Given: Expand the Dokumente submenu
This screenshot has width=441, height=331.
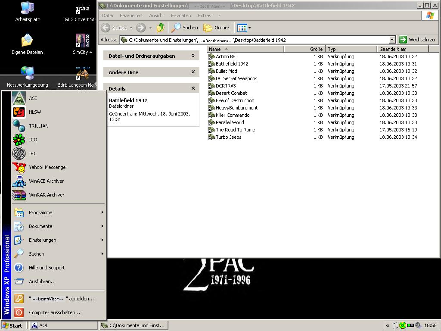Looking at the screenshot, I should tap(59, 226).
